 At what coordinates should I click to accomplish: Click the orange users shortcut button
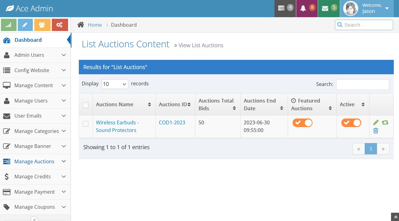[x=42, y=25]
